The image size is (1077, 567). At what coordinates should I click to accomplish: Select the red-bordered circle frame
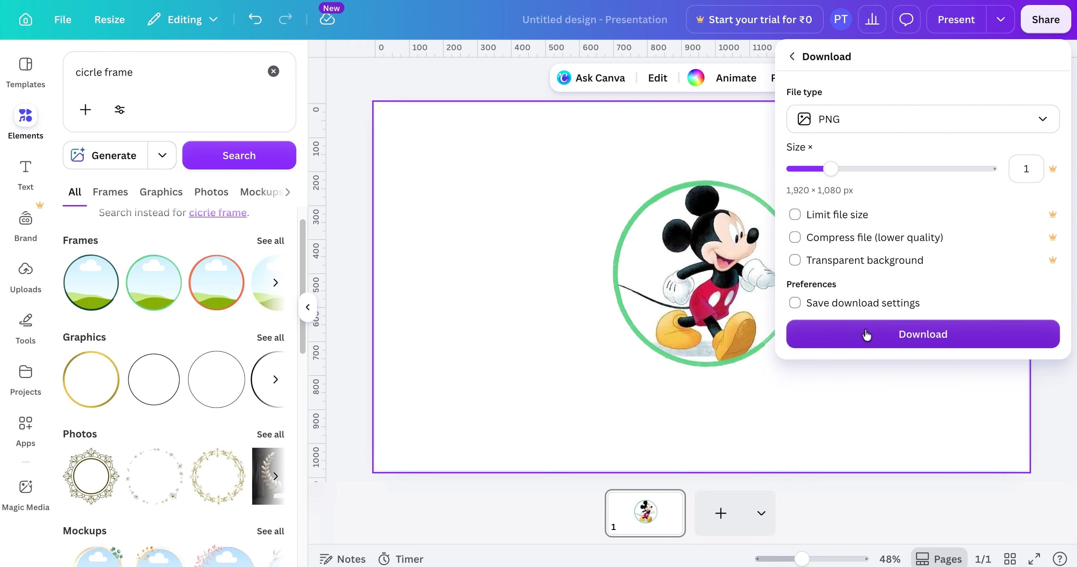[217, 283]
